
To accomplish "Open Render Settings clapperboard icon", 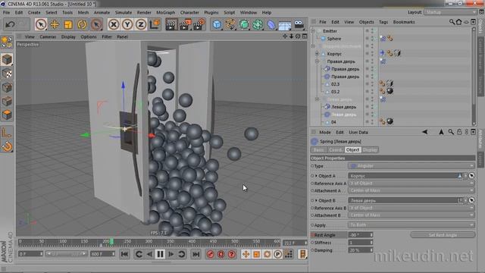I will [199, 24].
